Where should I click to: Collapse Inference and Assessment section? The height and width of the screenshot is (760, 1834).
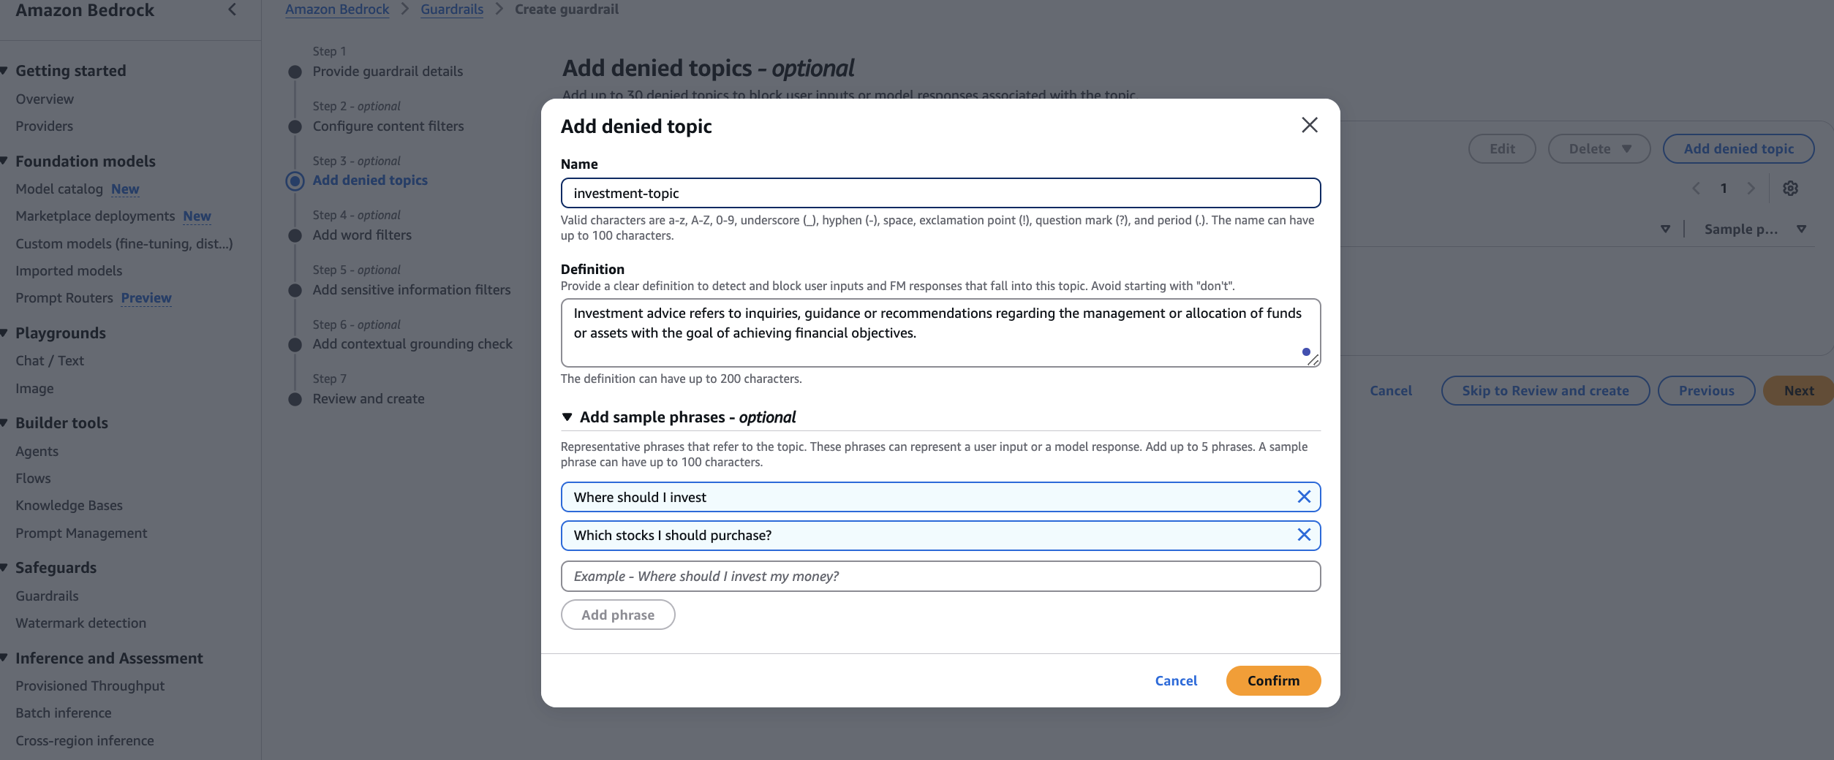(x=4, y=658)
